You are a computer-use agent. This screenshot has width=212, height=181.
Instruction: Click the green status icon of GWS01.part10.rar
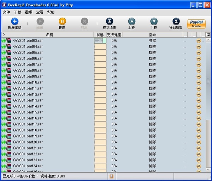click(x=4, y=82)
